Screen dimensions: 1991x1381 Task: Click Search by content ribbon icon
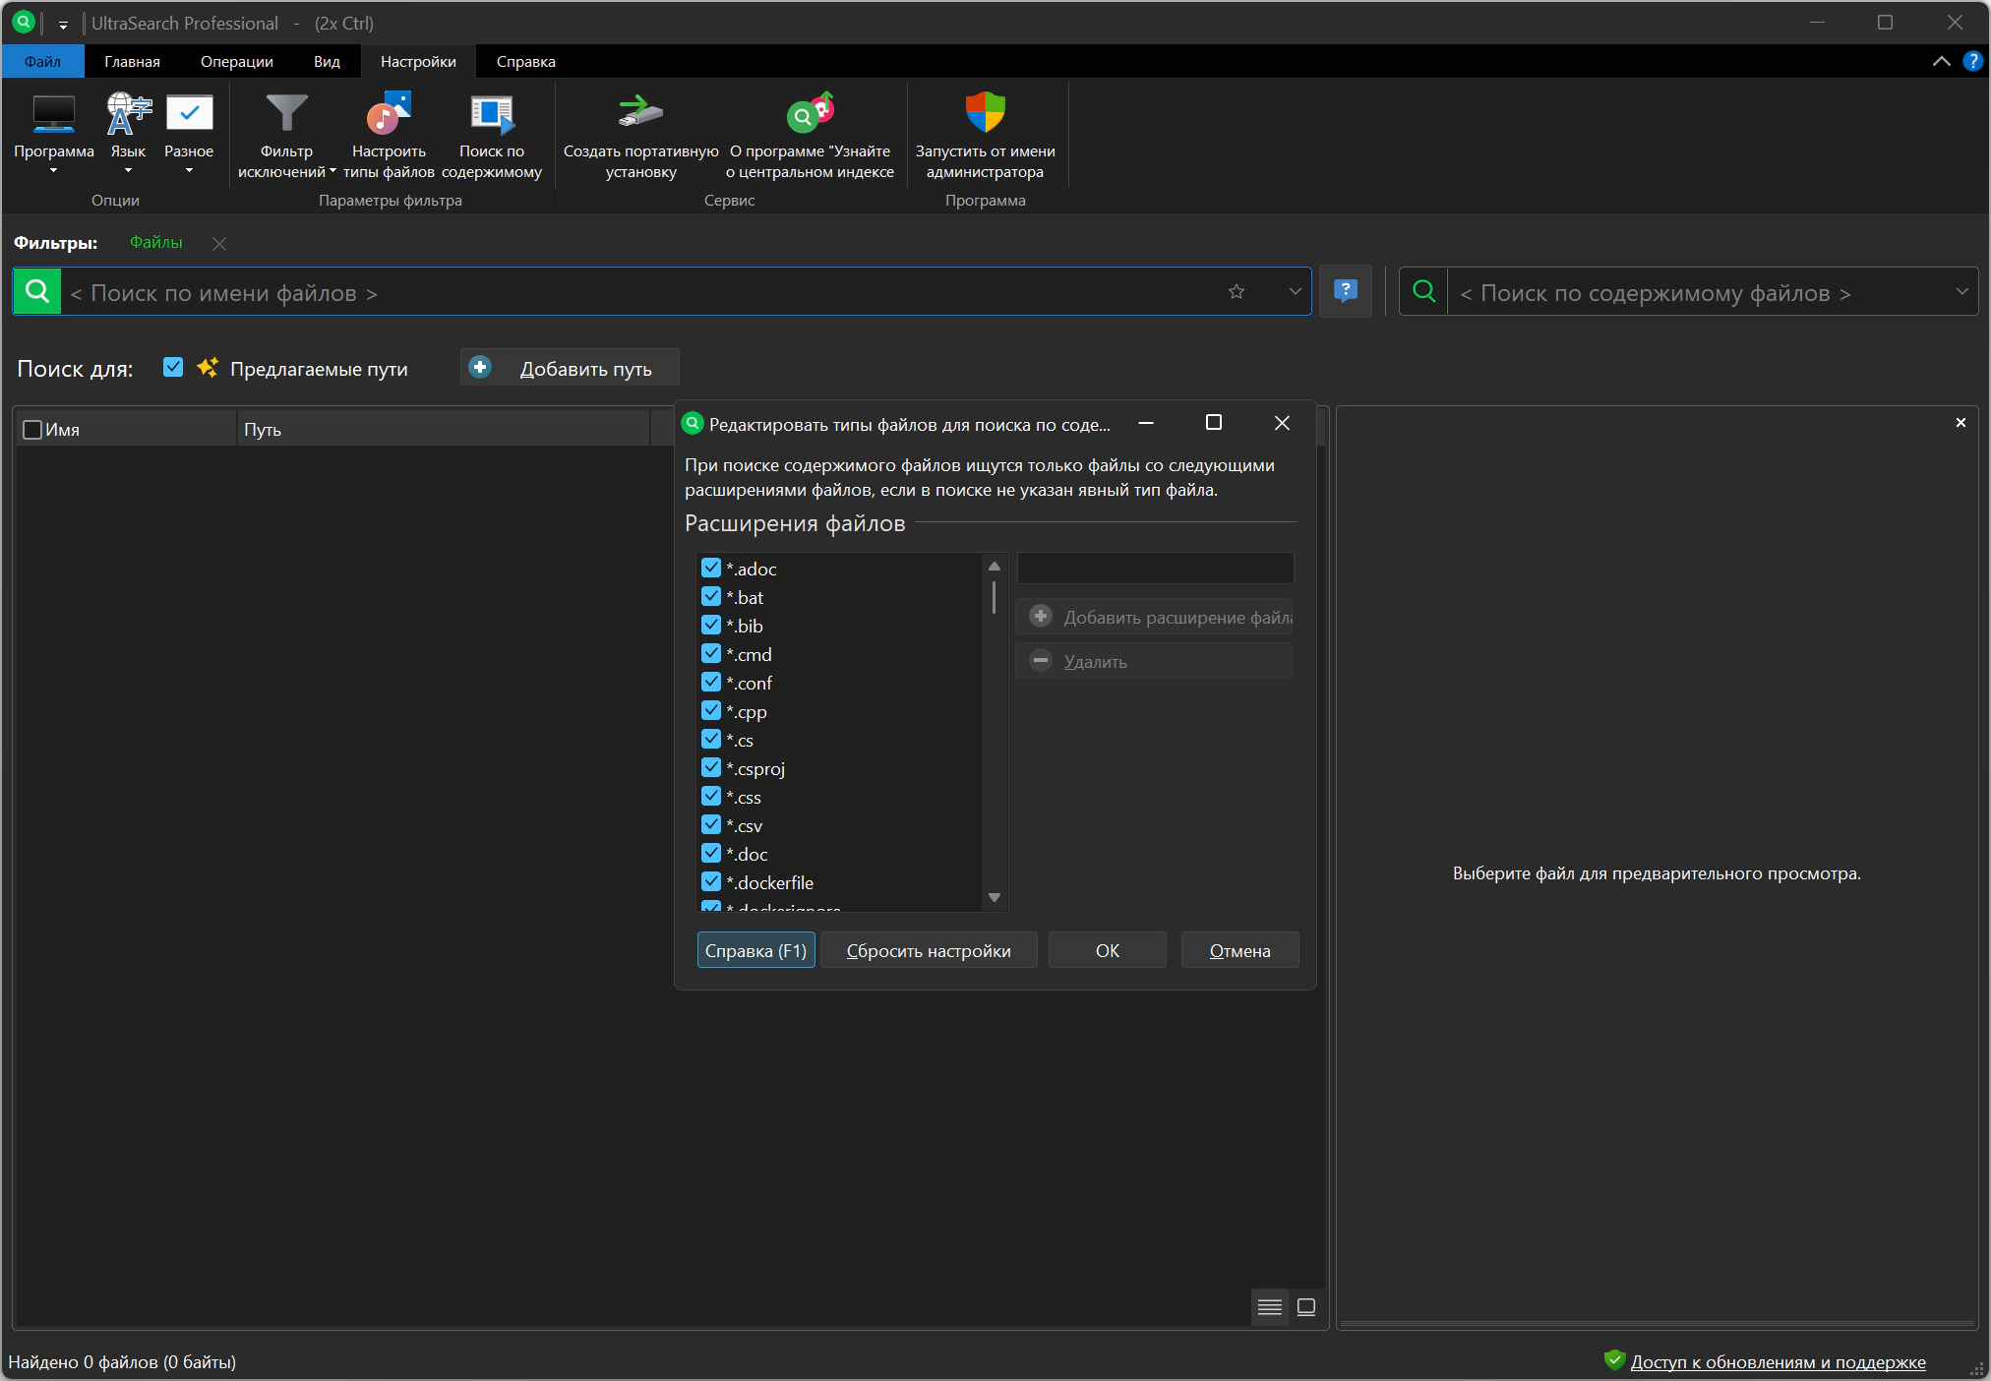click(491, 115)
